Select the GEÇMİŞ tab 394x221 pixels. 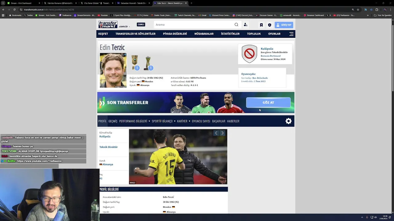pyautogui.click(x=113, y=121)
